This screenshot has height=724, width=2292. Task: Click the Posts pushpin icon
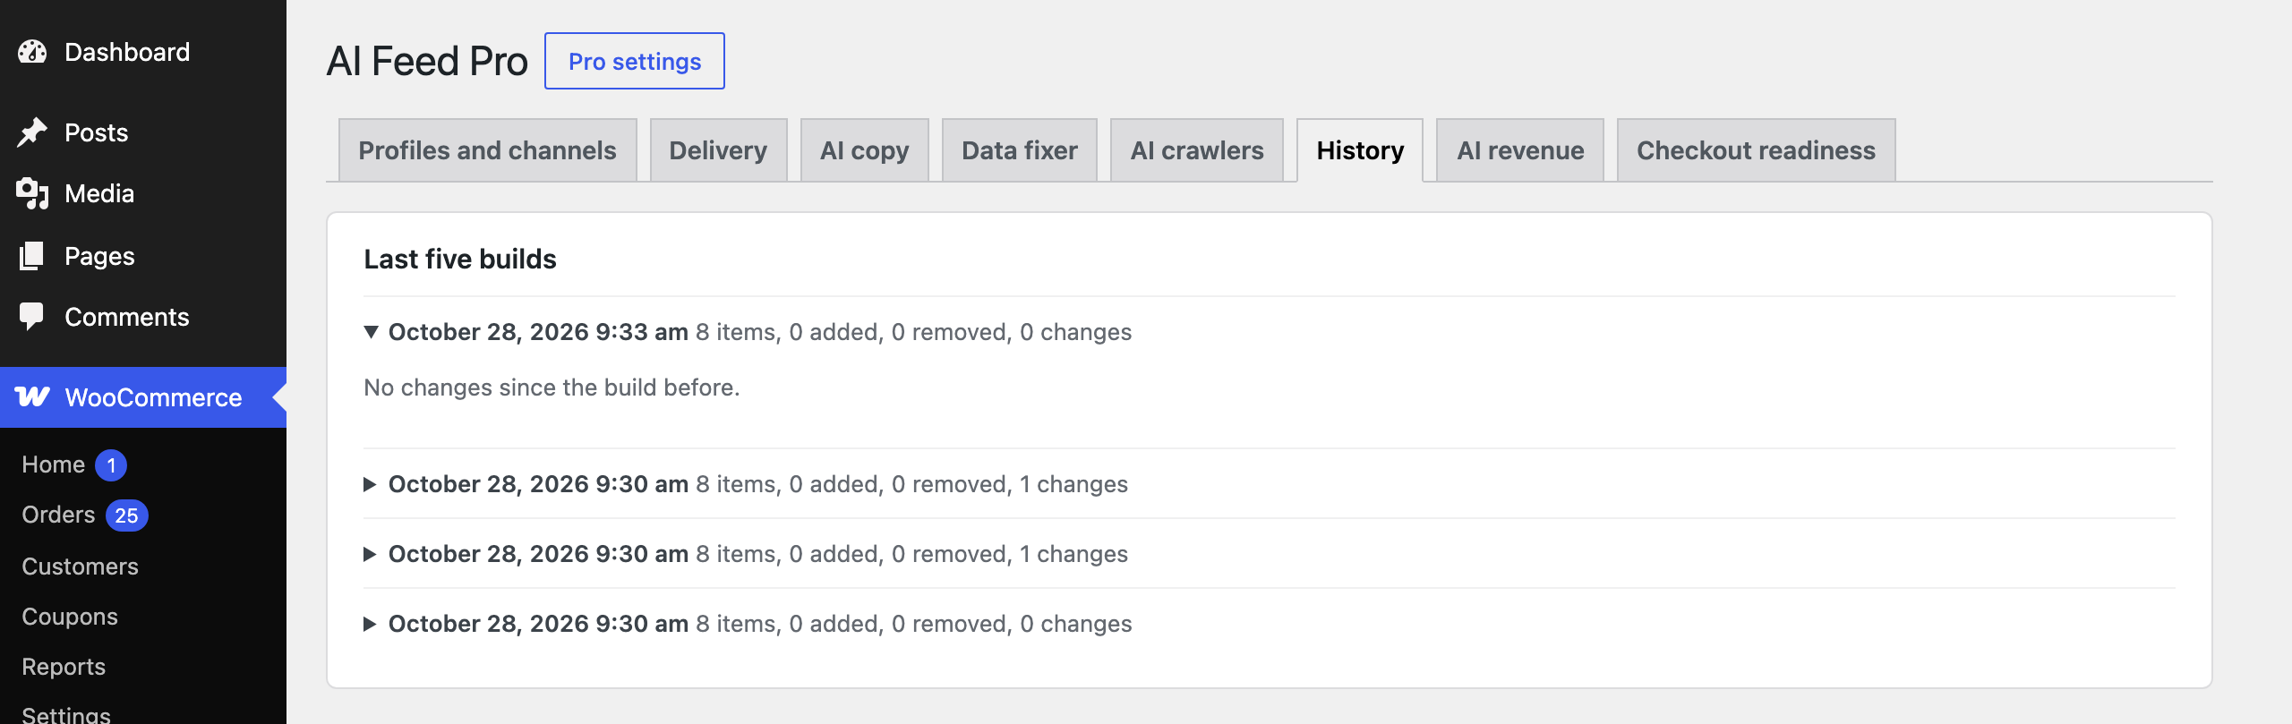click(32, 132)
